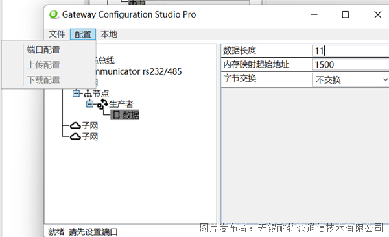Select the 节点 tree label

click(100, 94)
